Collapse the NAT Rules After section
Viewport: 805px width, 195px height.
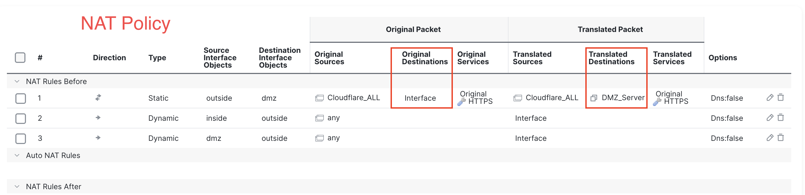coord(17,186)
